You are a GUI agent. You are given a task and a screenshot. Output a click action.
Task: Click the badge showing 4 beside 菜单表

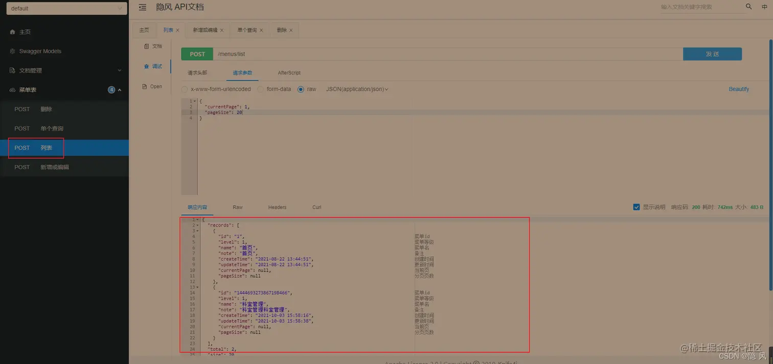111,90
